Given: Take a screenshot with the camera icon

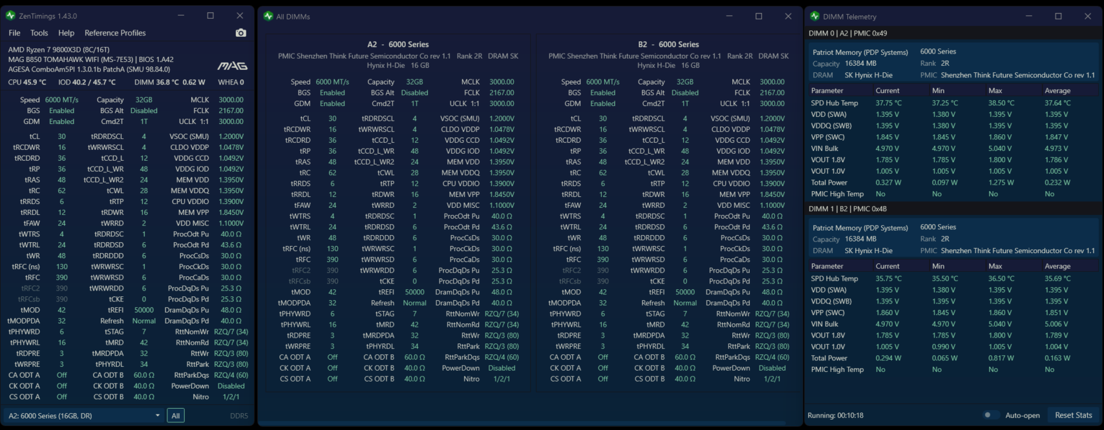Looking at the screenshot, I should (x=241, y=33).
